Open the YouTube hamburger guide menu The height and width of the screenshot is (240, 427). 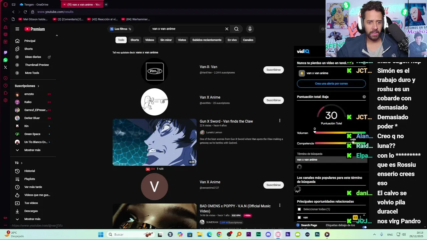(17, 29)
